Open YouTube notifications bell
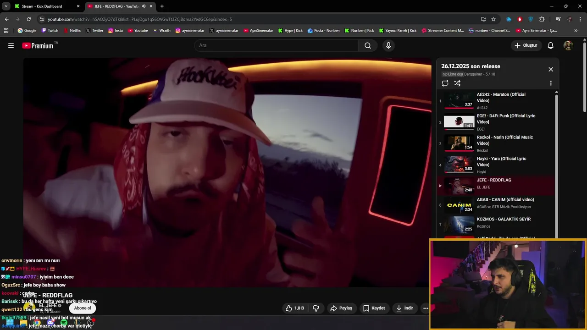The image size is (587, 330). pos(551,45)
